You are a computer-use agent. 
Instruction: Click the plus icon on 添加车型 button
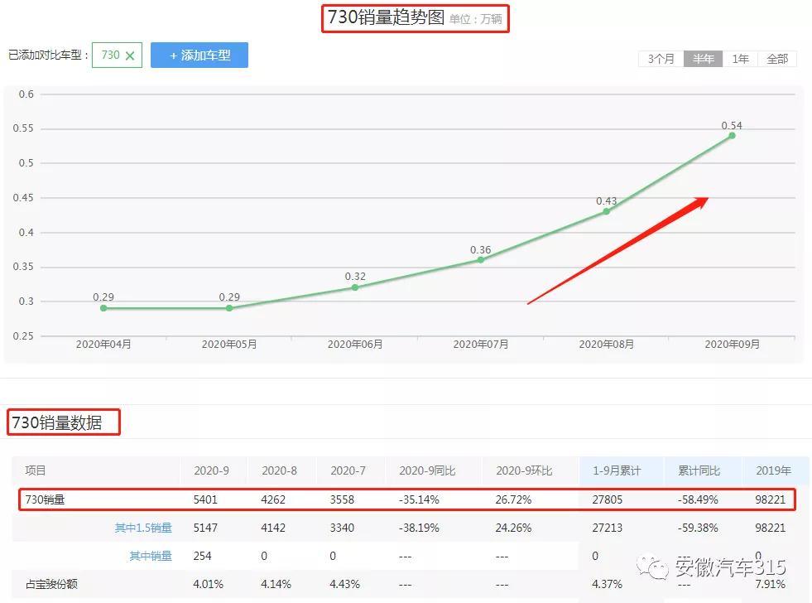point(172,55)
